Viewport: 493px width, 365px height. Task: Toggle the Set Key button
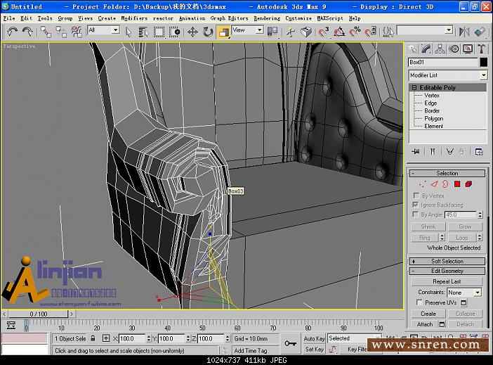coord(314,350)
